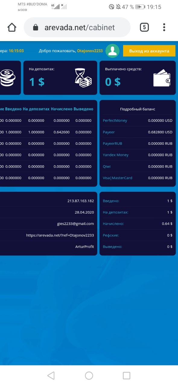Click the coin stack icon
This screenshot has width=178, height=386.
(7, 78)
